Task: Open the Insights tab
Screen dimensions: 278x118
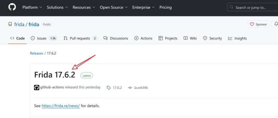Action: coord(237,38)
